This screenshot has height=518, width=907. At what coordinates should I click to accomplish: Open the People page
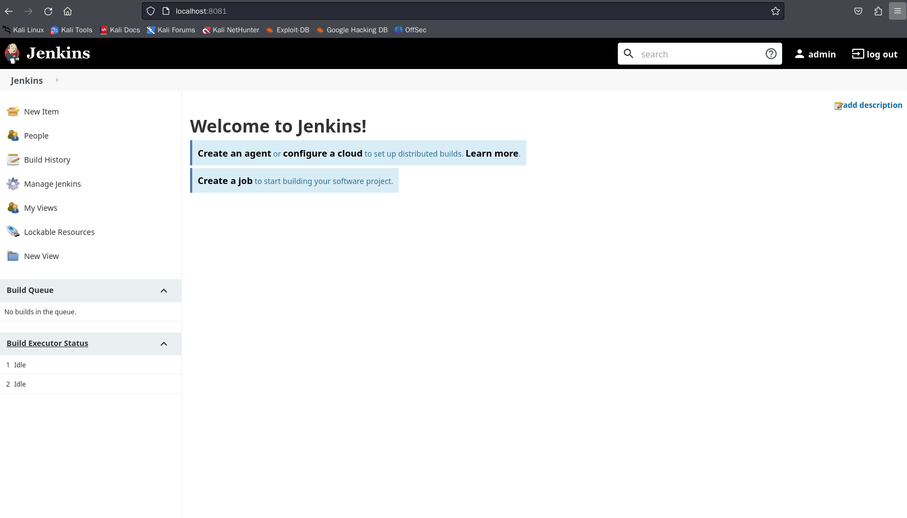pyautogui.click(x=36, y=136)
